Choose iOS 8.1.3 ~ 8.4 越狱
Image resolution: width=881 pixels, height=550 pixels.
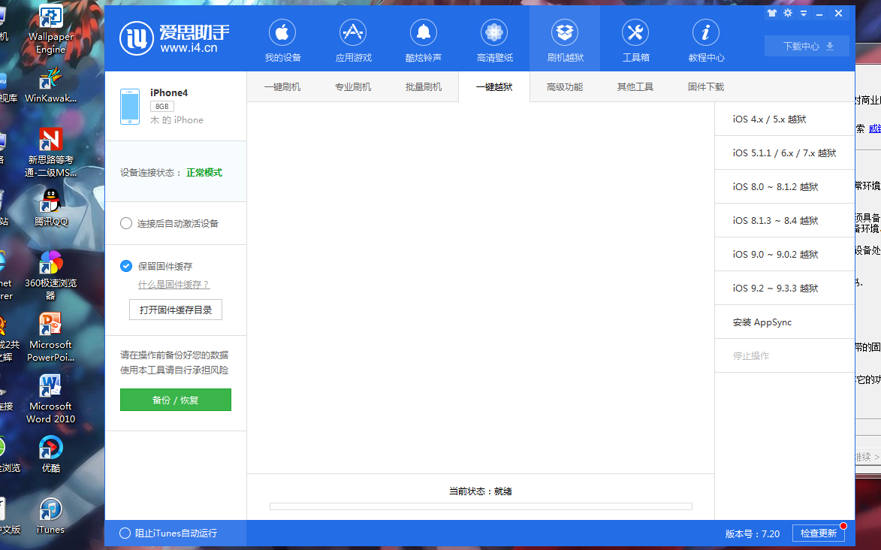pos(784,220)
